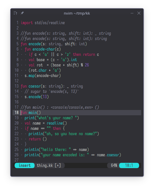Click the commented main signature on line 17
Screen dimensions: 154x189
[60, 107]
